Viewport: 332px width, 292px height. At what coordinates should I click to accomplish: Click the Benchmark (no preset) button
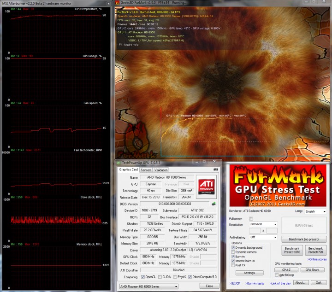(304, 239)
